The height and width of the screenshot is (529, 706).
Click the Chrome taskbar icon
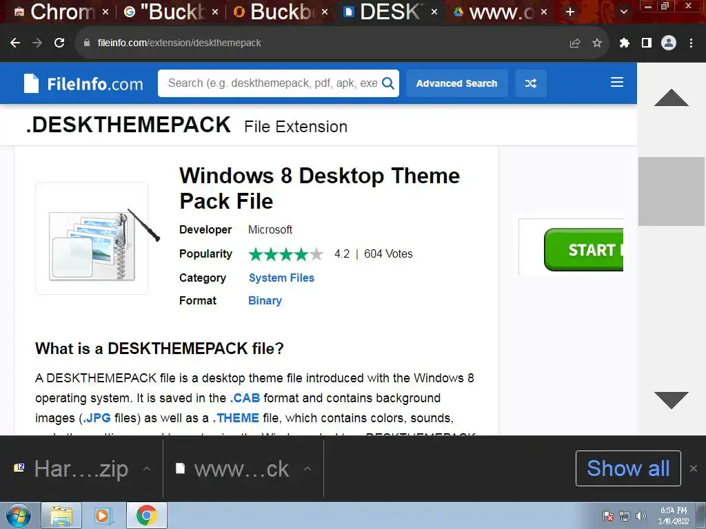[x=146, y=515]
